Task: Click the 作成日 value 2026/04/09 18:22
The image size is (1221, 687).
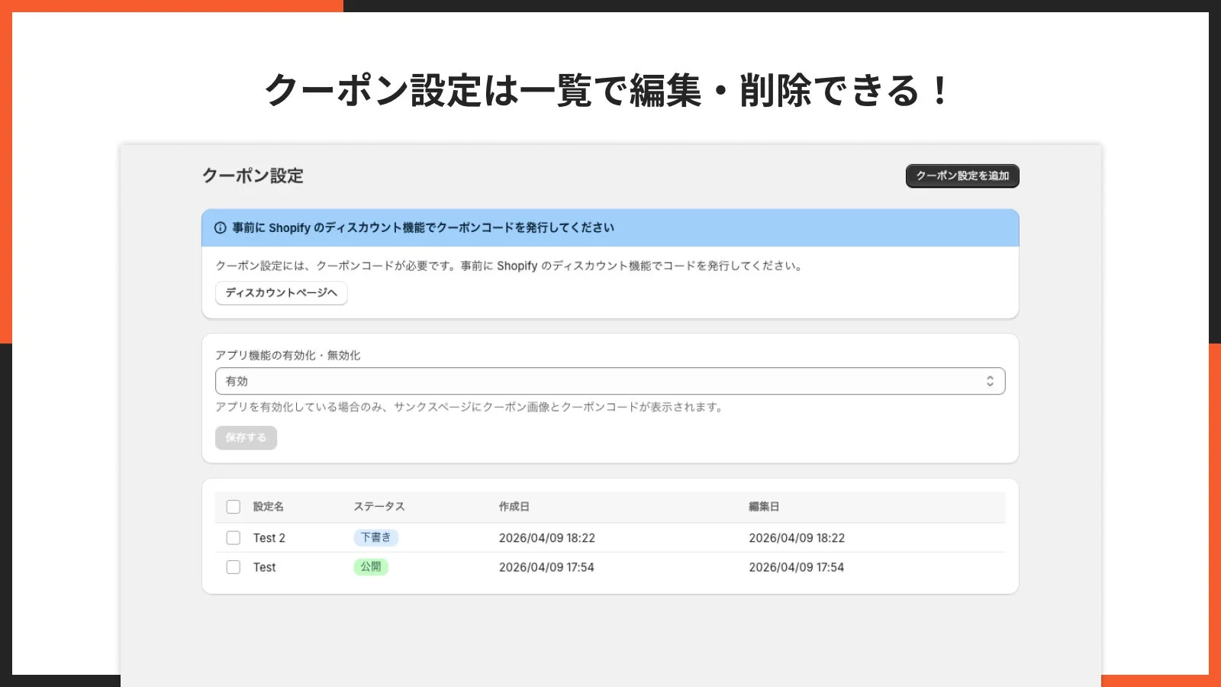Action: coord(547,538)
